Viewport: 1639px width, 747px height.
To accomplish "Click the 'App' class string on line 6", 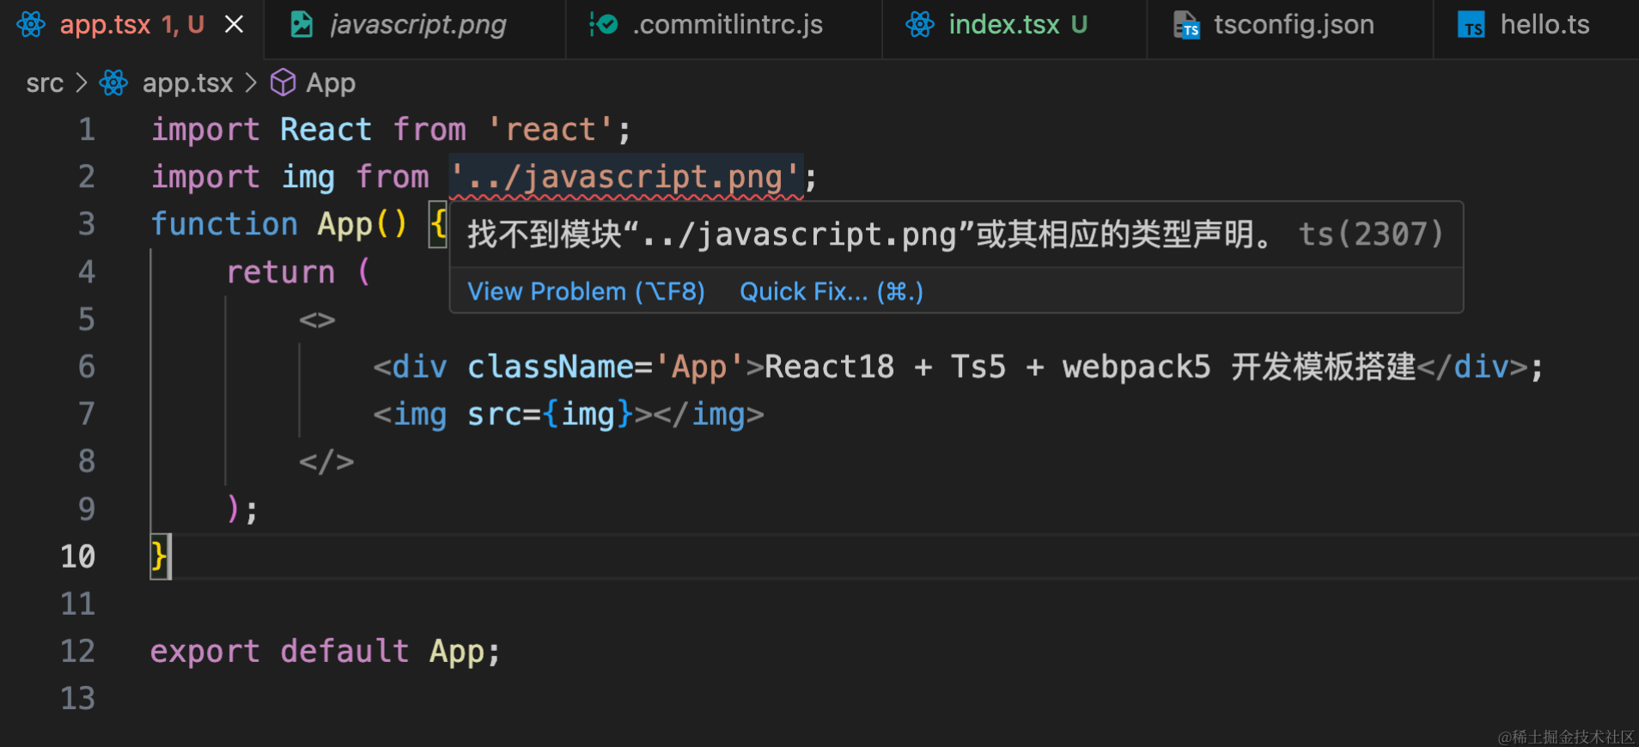I will 699,367.
